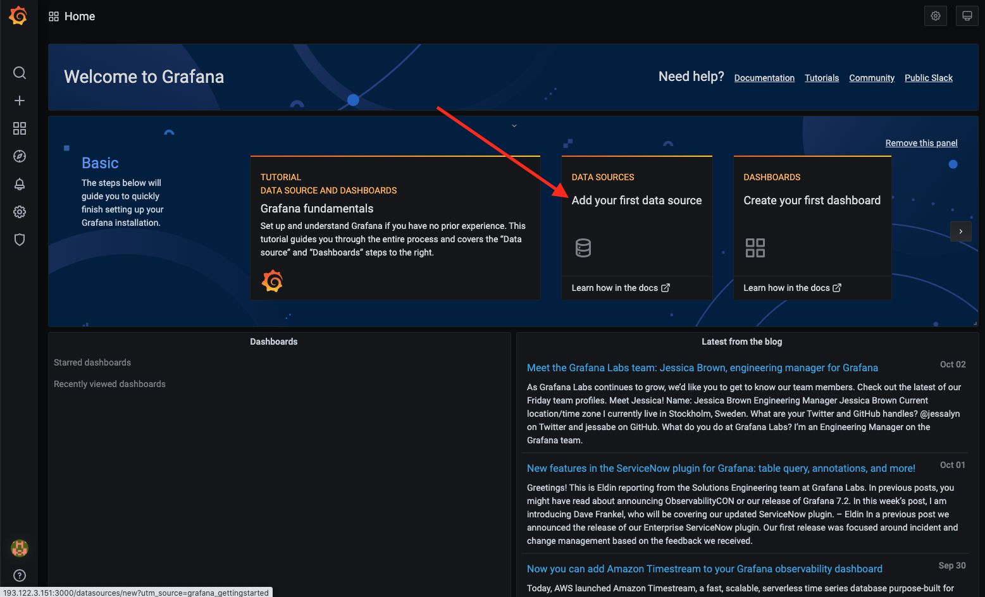This screenshot has height=597, width=985.
Task: Click the dashboards grid icon beside Home title
Action: (54, 16)
